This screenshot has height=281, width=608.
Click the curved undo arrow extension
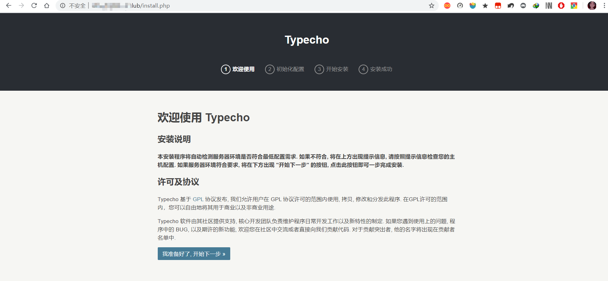pos(511,5)
